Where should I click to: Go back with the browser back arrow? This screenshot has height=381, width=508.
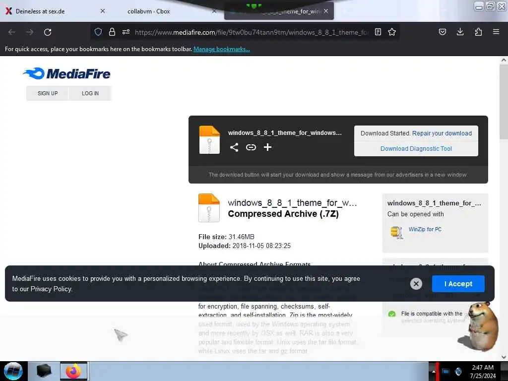pos(12,32)
